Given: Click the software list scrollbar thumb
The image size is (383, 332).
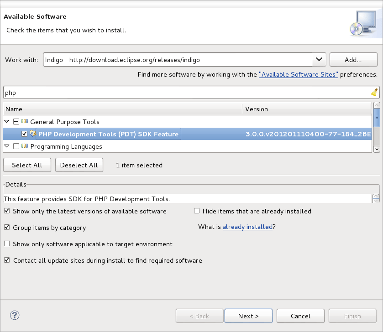Looking at the screenshot, I should (377, 118).
